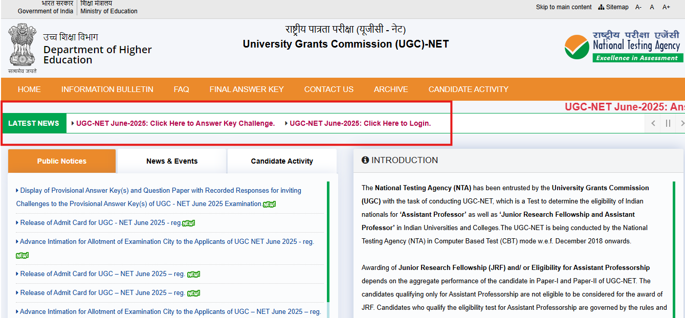Go to next news item arrow
The height and width of the screenshot is (318, 685).
[681, 123]
